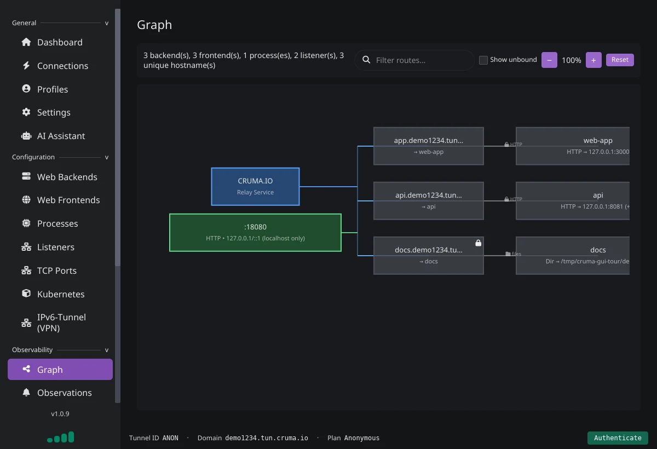The width and height of the screenshot is (657, 449).
Task: Click the sidebar vertical scrollbar
Action: coord(117,137)
